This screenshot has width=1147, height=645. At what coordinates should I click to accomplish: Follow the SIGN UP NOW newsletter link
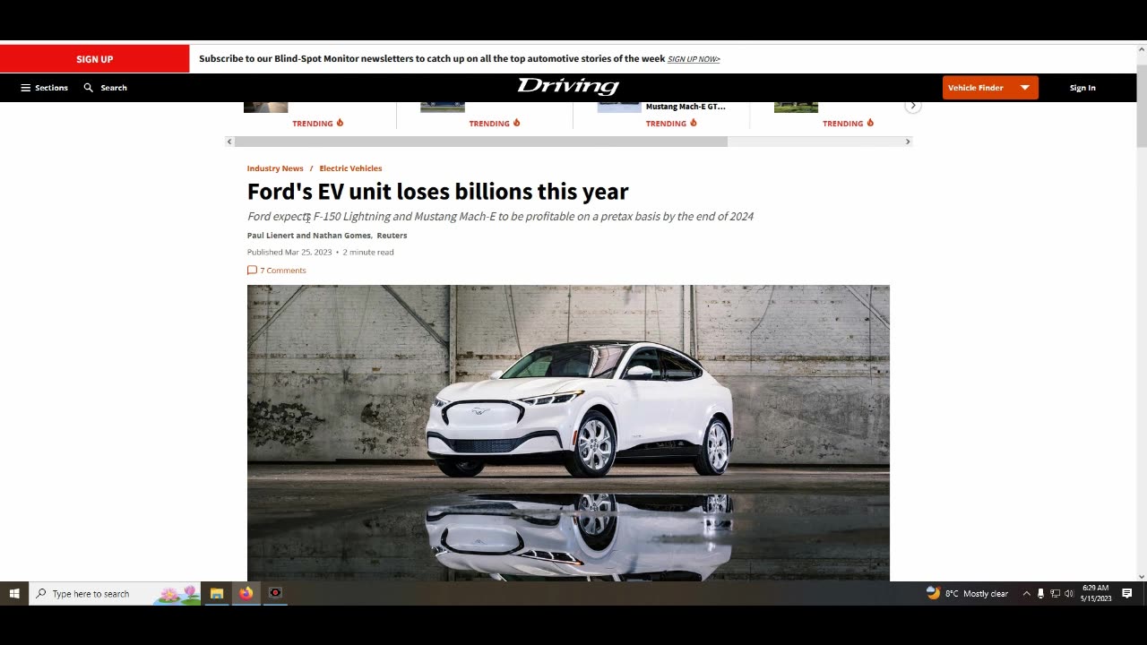[x=694, y=59]
